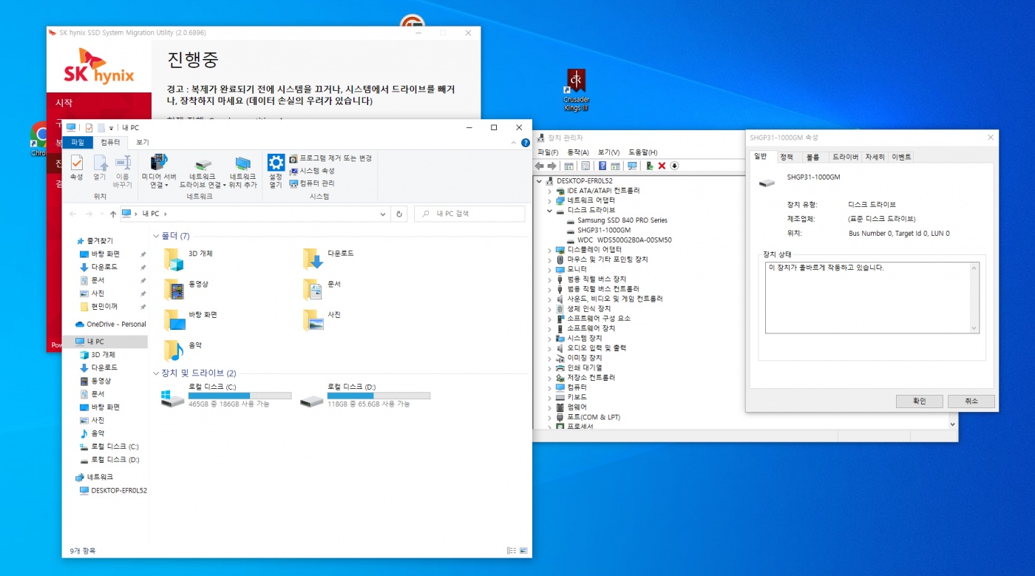Collapse the 디스크 드라이브 tree node
This screenshot has width=1035, height=576.
tap(550, 210)
